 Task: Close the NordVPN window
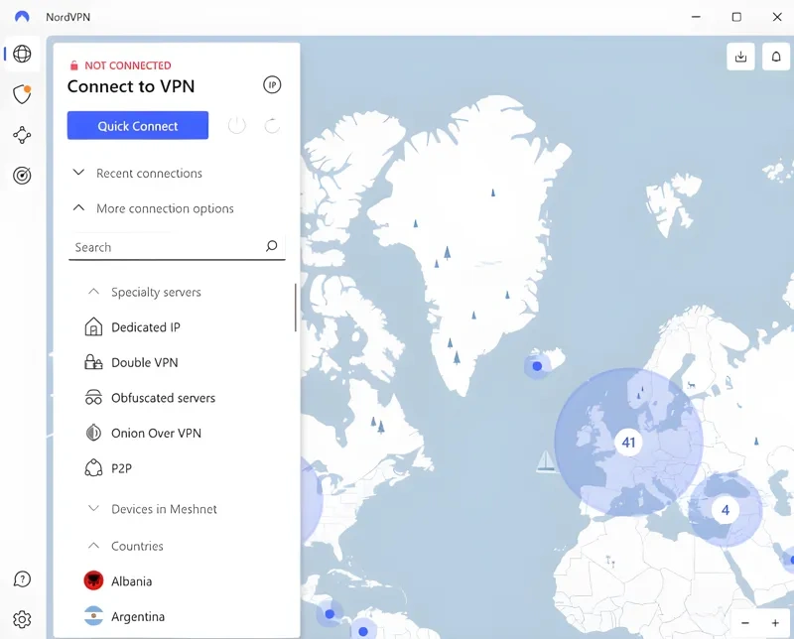click(x=777, y=17)
